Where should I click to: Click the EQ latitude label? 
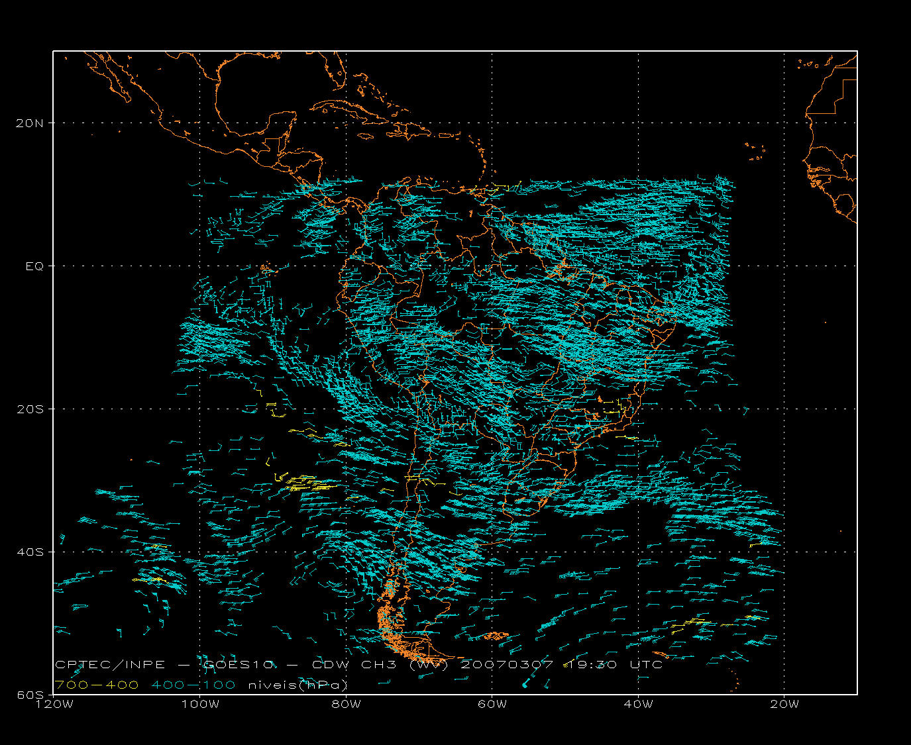click(35, 266)
